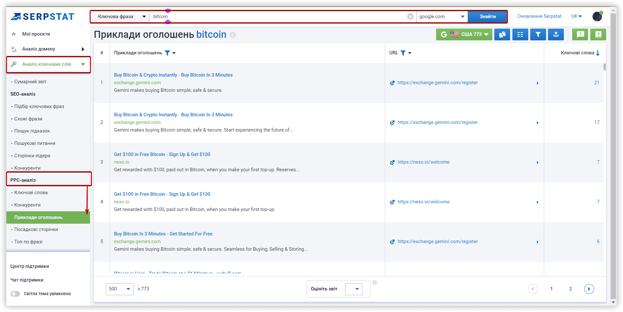
Task: Open Топ по фразі menu item
Action: coord(28,242)
